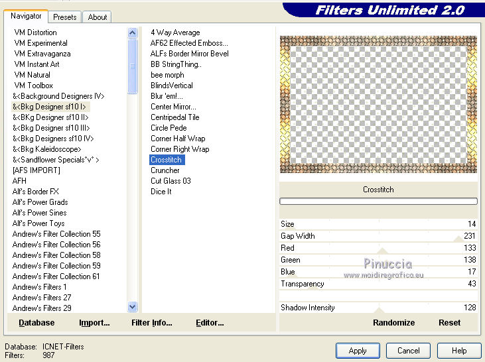The height and width of the screenshot is (362, 485).
Task: Click the category list scrollbar thumb
Action: tap(133, 66)
